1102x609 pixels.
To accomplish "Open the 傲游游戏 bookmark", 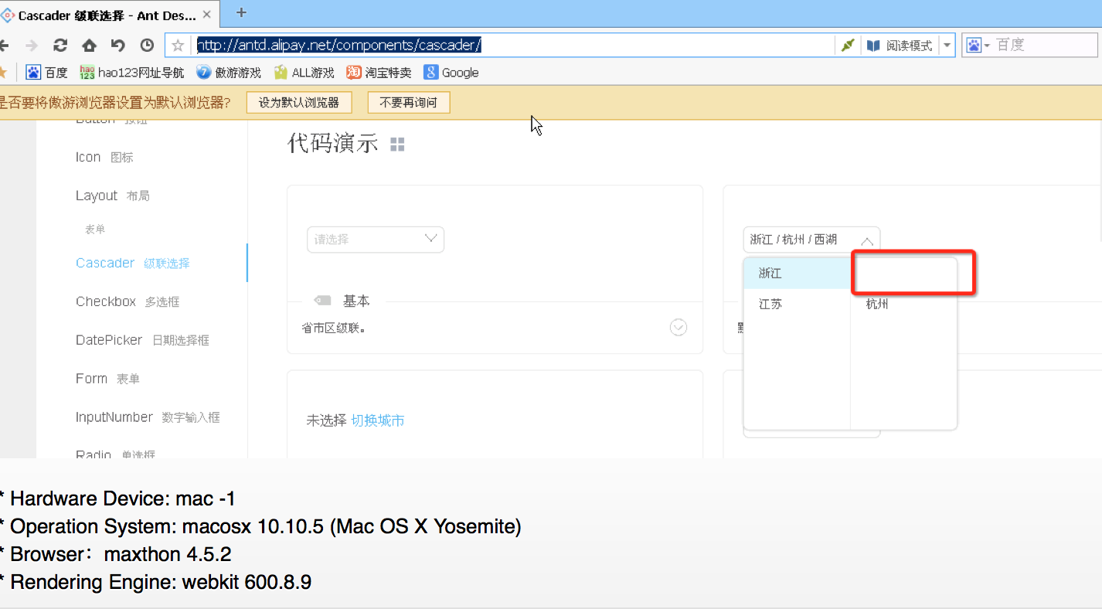I will click(x=229, y=72).
